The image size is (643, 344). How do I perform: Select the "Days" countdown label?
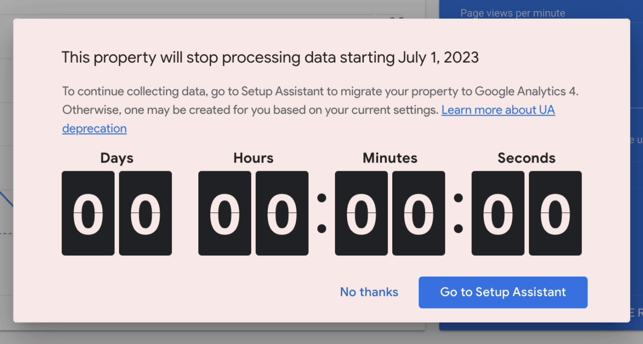tap(116, 158)
